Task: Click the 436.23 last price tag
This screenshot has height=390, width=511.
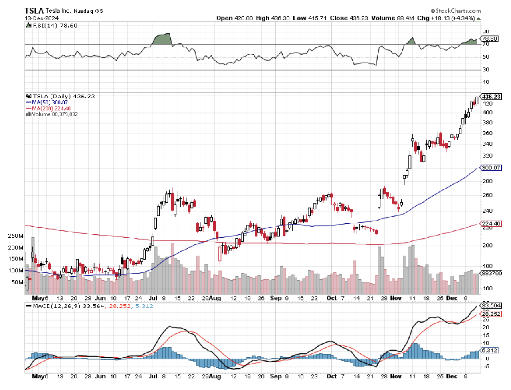Action: tap(491, 97)
